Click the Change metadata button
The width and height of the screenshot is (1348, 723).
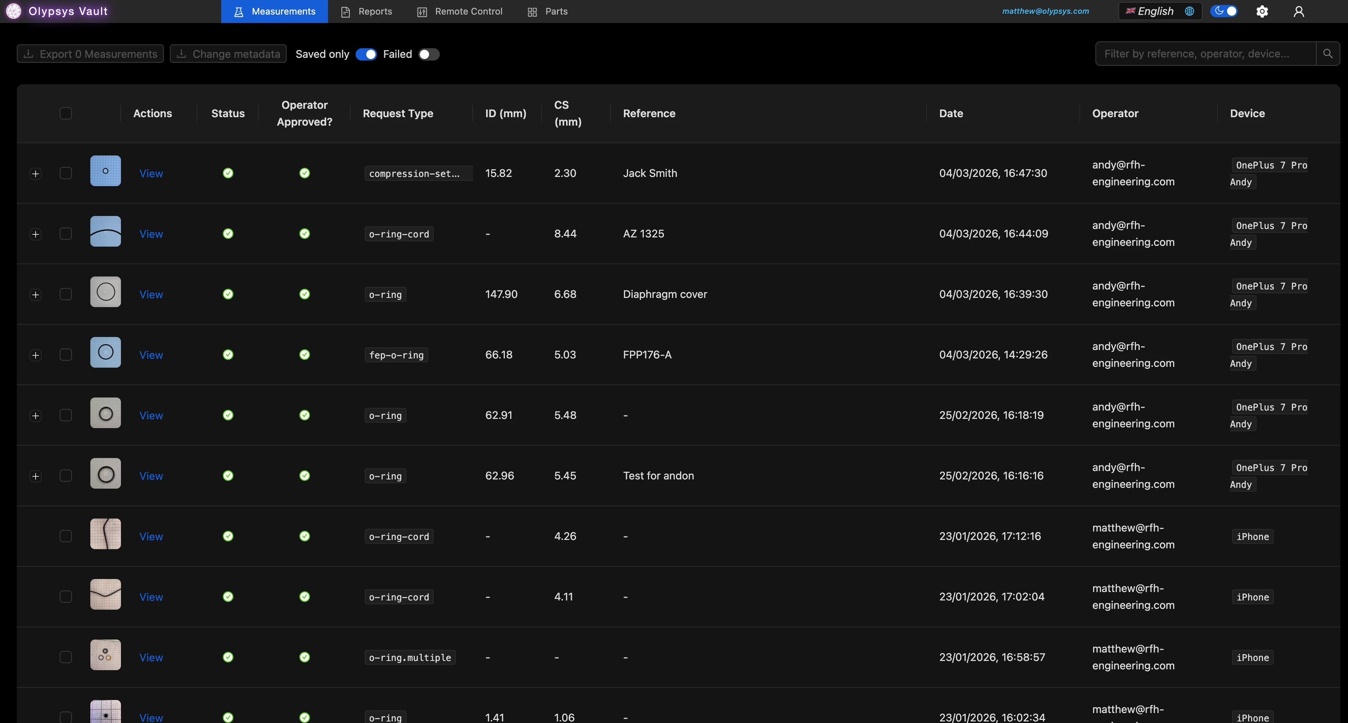tap(227, 53)
